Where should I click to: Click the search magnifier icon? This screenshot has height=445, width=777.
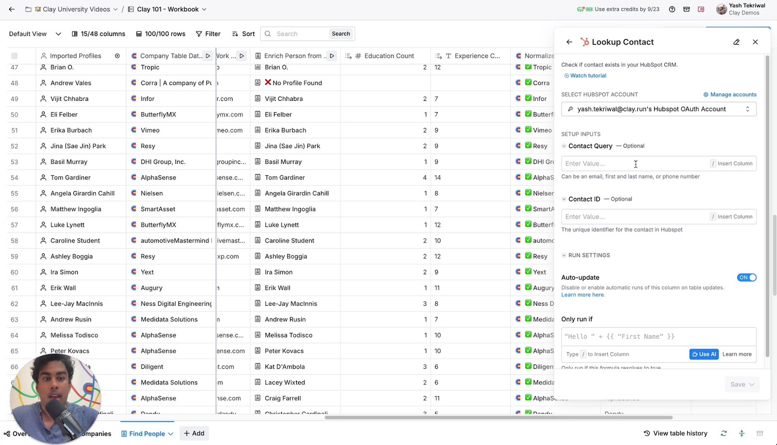(x=268, y=34)
